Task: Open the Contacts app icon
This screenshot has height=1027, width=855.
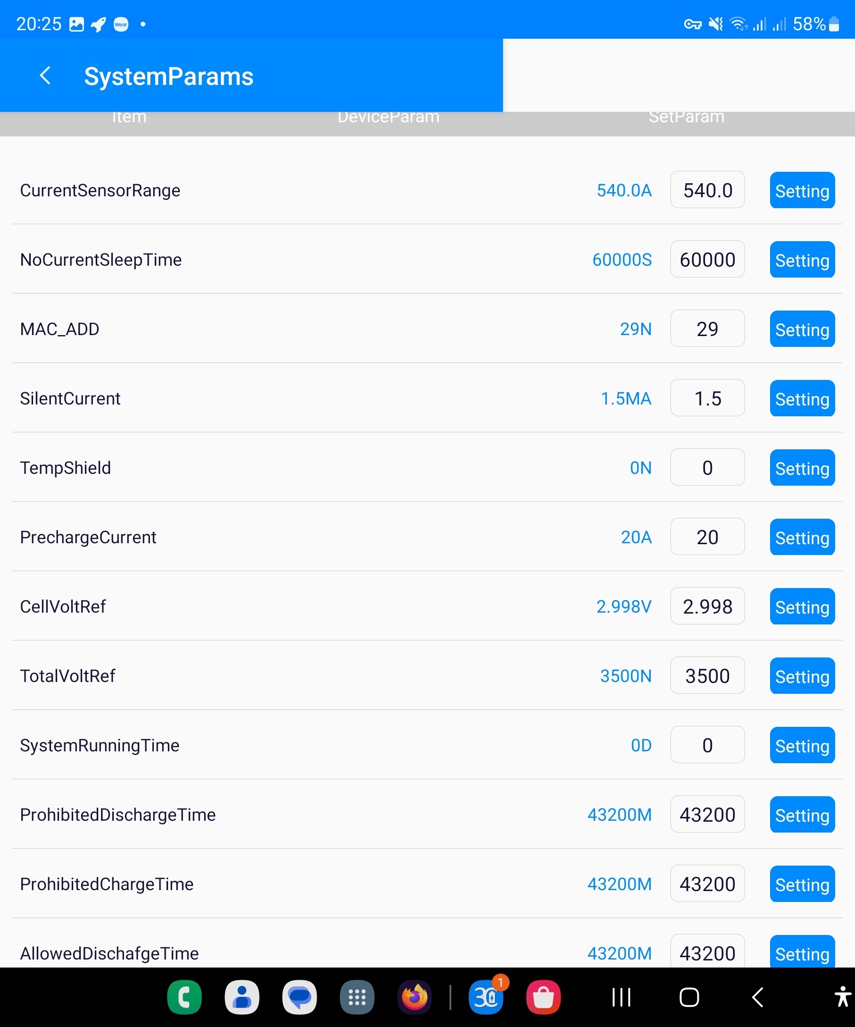Action: click(x=242, y=997)
